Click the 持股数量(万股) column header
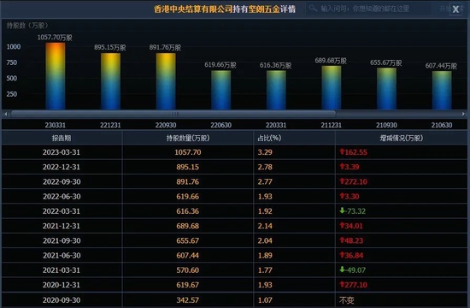The image size is (470, 308). pos(188,138)
